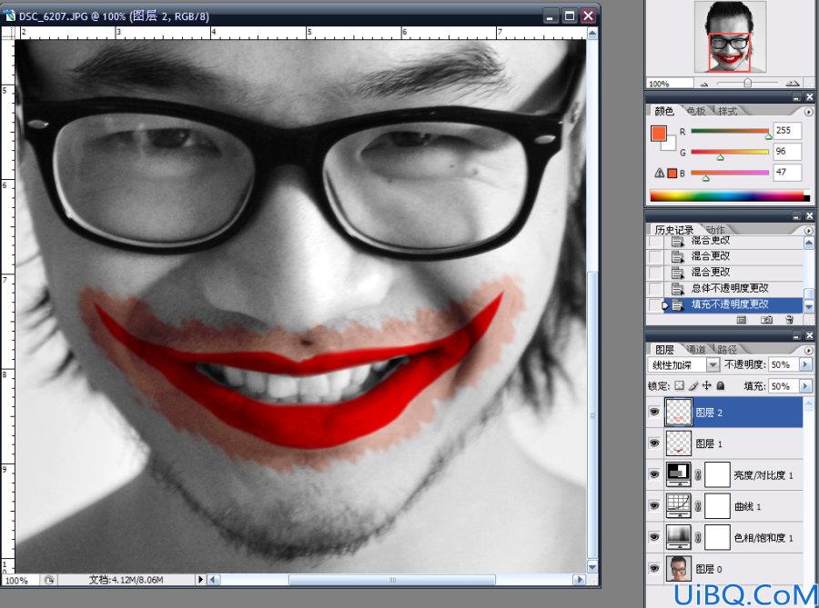This screenshot has height=608, width=819.
Task: Open the Color panel flyout menu
Action: 809,112
